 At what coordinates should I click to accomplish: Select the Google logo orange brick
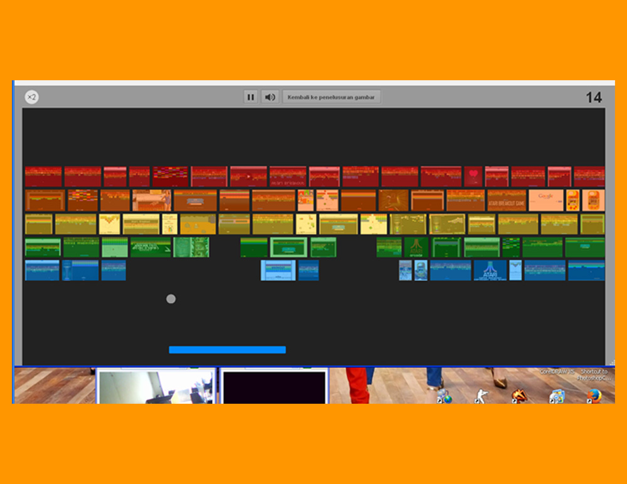point(546,201)
